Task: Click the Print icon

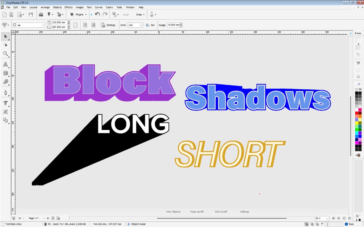Action: coord(41,14)
